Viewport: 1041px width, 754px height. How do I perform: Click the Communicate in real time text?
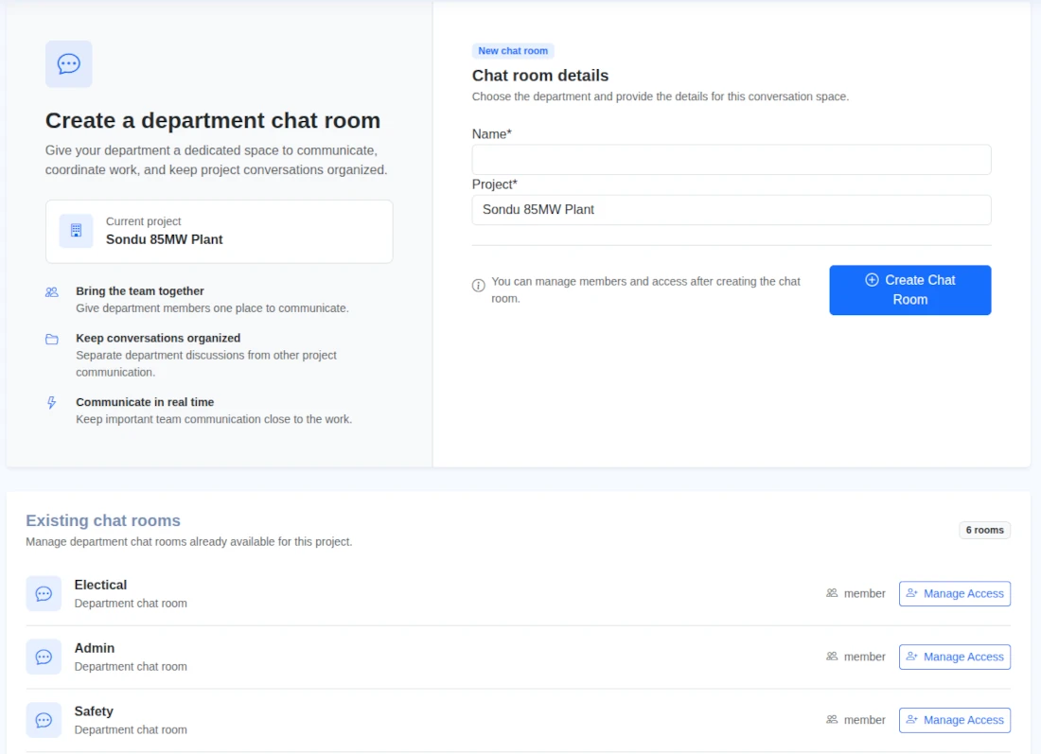(x=145, y=401)
